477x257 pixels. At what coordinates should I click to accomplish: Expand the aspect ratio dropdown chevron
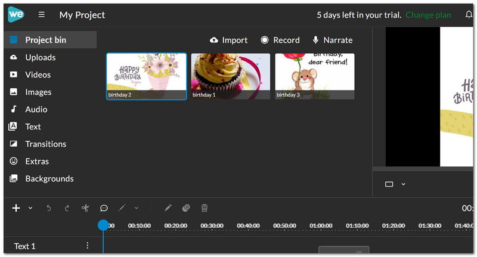[x=404, y=184]
